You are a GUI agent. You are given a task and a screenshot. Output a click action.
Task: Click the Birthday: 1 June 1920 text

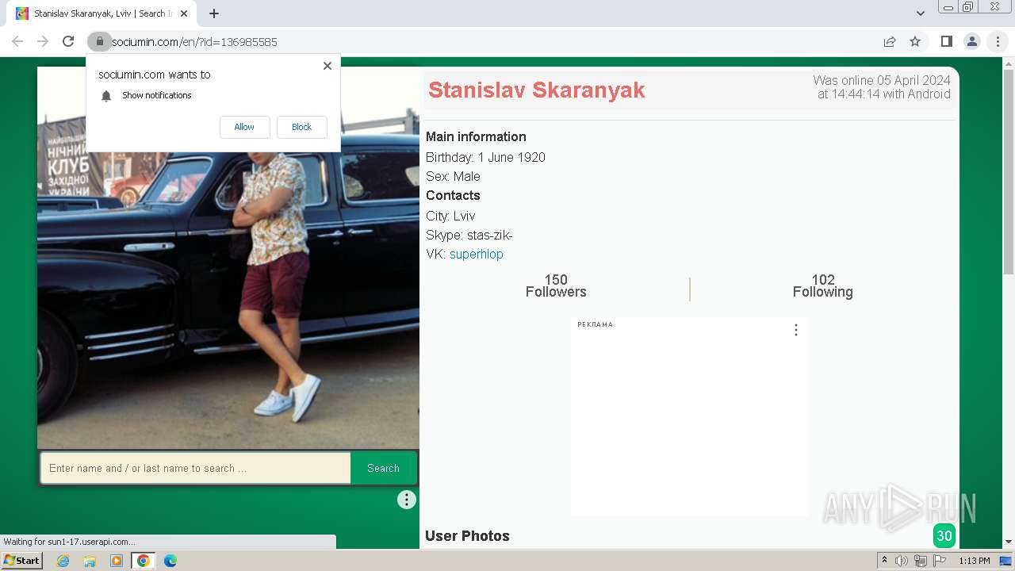pos(485,157)
